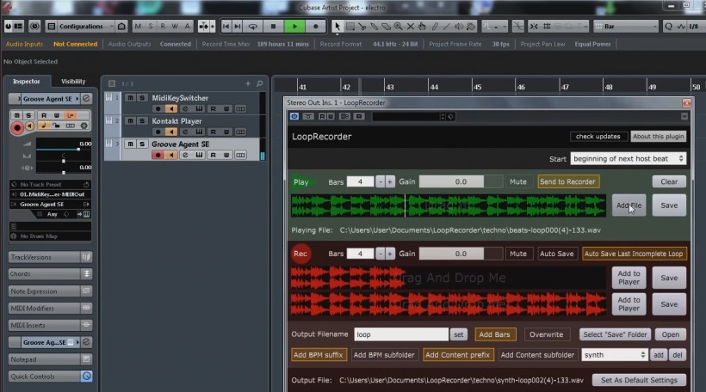Viewport: 706px width, 392px height.
Task: Click the Stop transport button
Action: pos(275,27)
